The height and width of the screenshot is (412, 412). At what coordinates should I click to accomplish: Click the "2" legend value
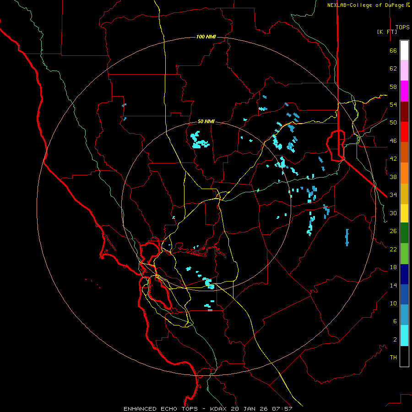(x=395, y=340)
